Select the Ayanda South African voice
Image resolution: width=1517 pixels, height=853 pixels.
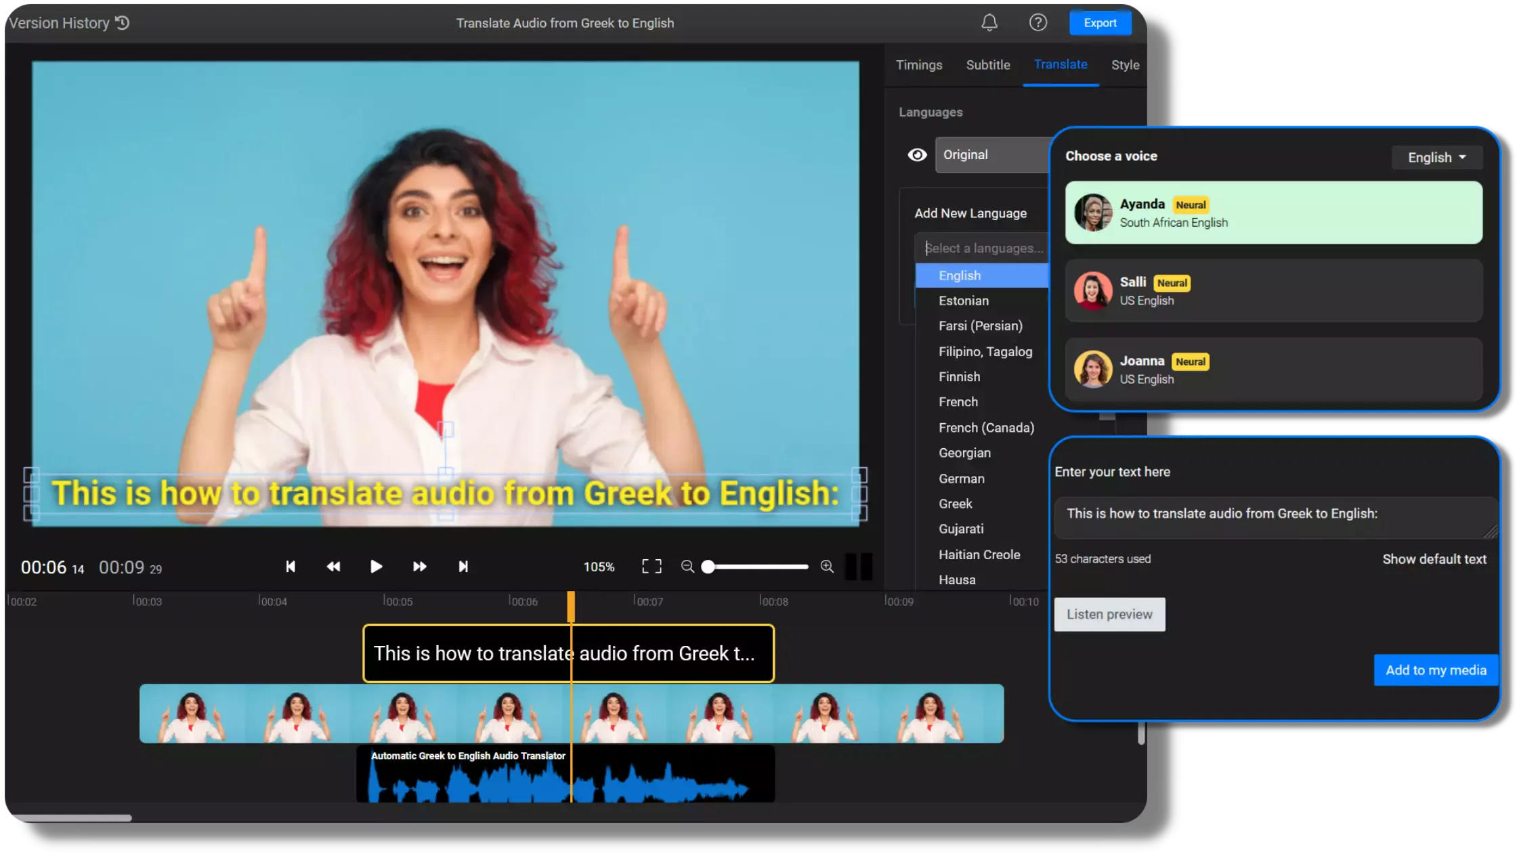pyautogui.click(x=1273, y=213)
